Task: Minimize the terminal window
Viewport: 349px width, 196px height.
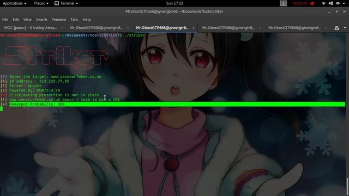Action: 329,11
